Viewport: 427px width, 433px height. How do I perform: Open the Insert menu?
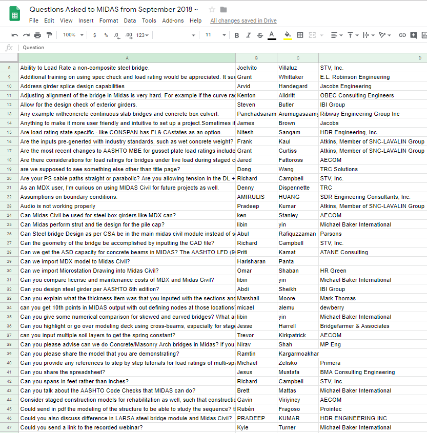coord(86,20)
